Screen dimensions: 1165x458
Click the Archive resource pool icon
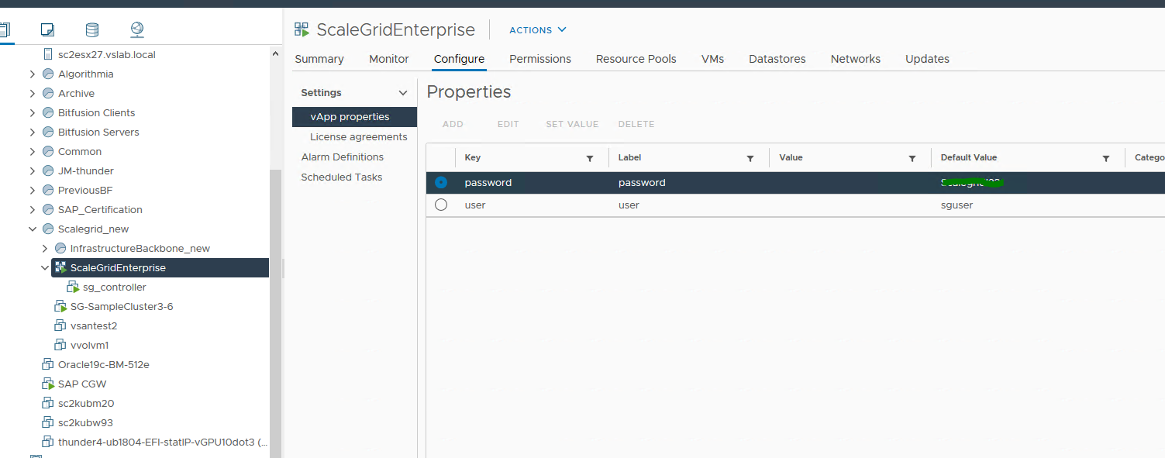tap(48, 94)
